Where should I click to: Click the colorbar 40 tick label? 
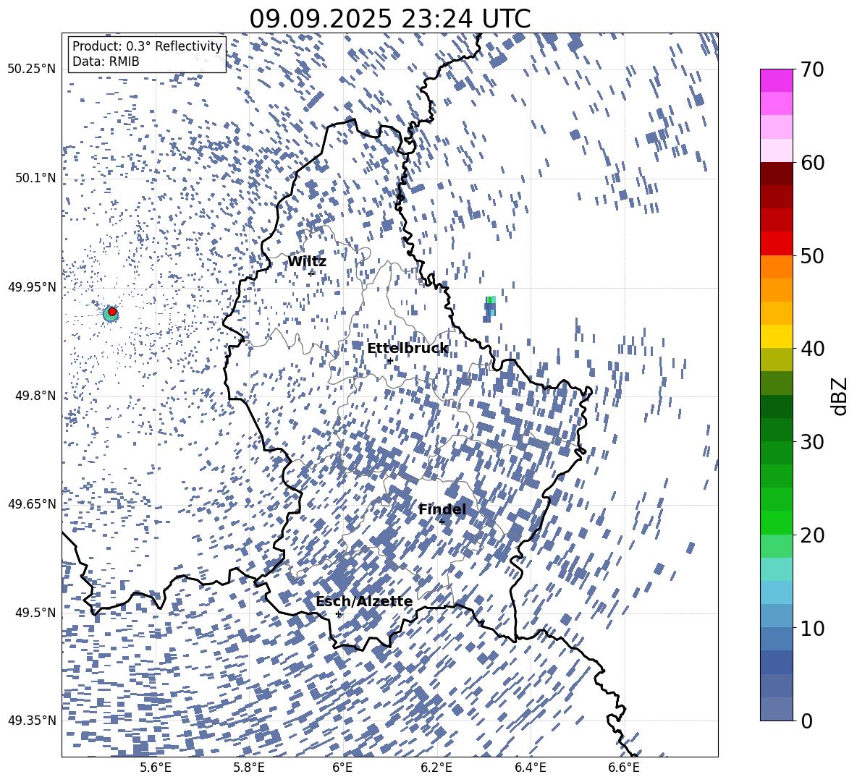(812, 349)
